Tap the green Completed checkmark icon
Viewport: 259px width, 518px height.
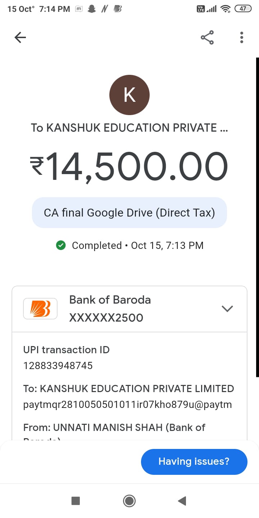[x=61, y=245]
